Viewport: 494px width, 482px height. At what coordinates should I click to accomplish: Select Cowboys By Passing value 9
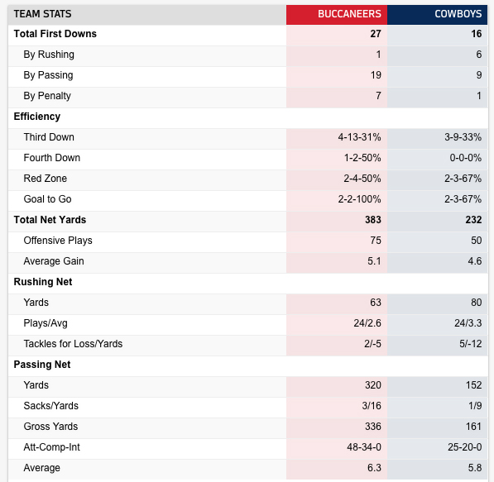point(479,75)
